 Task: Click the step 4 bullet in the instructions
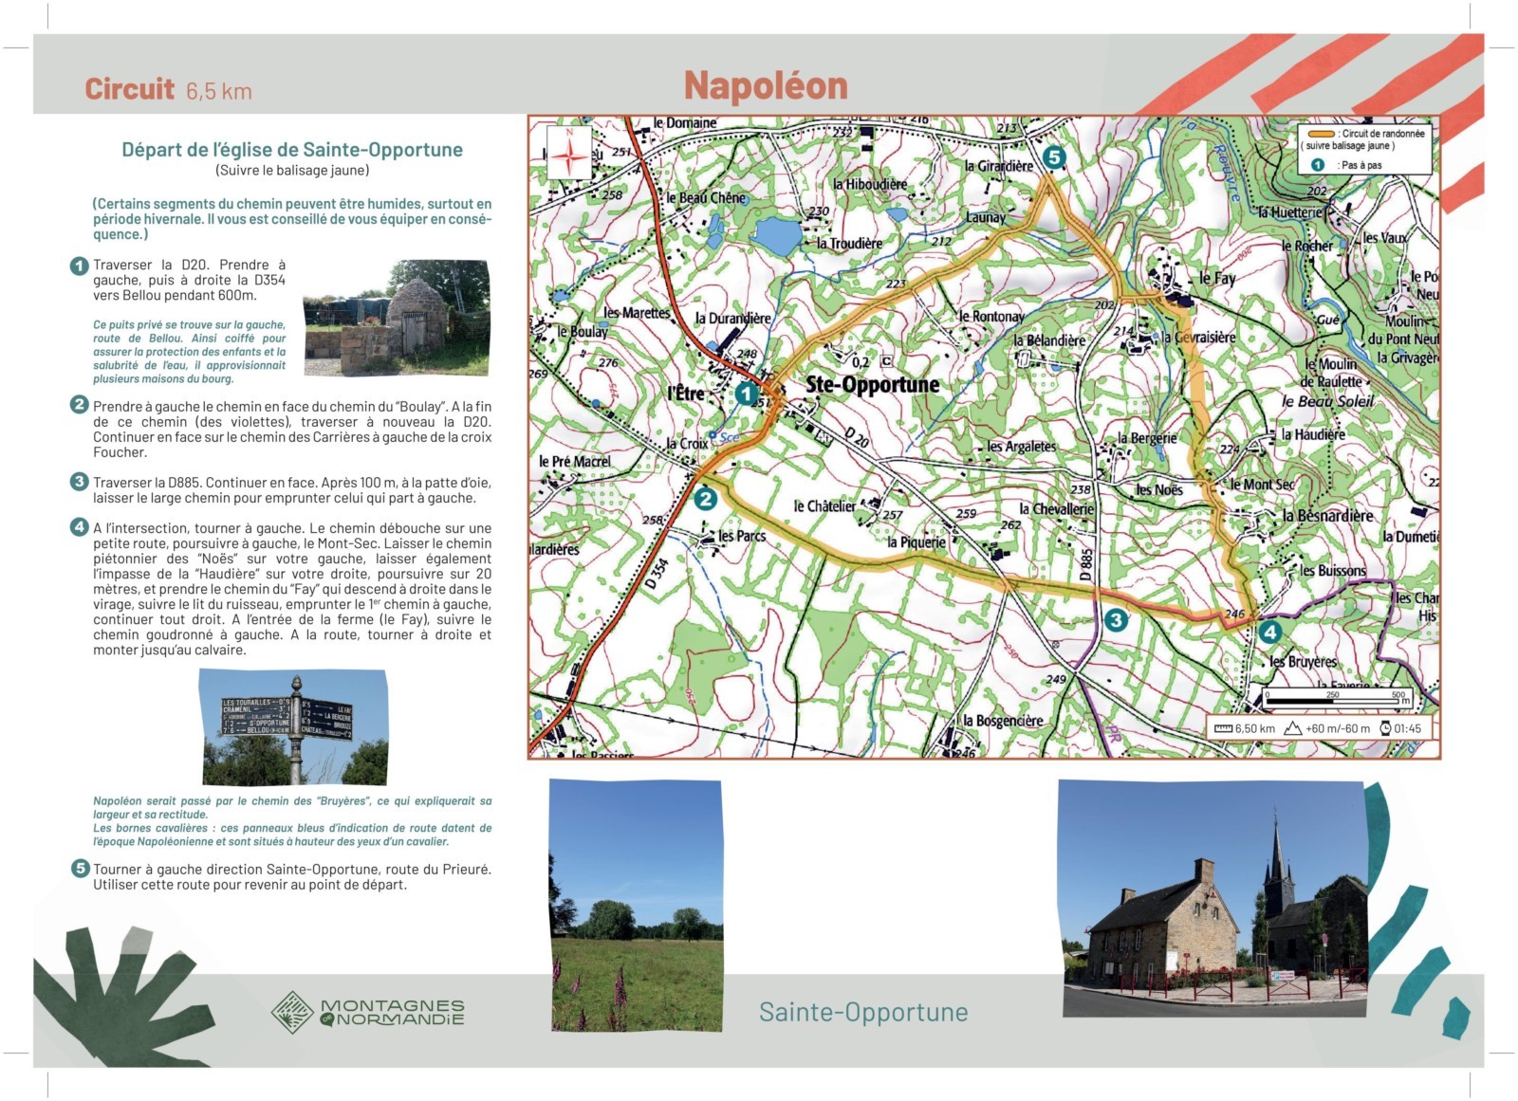point(80,527)
